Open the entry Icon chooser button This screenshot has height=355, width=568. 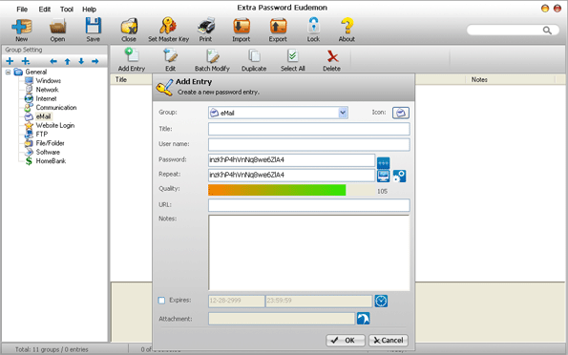click(x=401, y=113)
